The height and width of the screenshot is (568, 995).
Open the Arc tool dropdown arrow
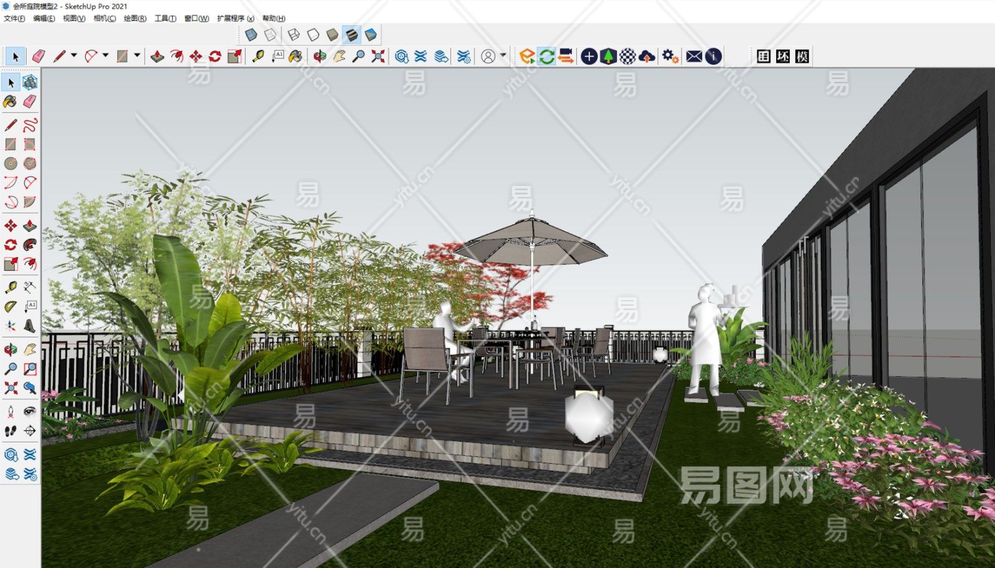point(105,56)
